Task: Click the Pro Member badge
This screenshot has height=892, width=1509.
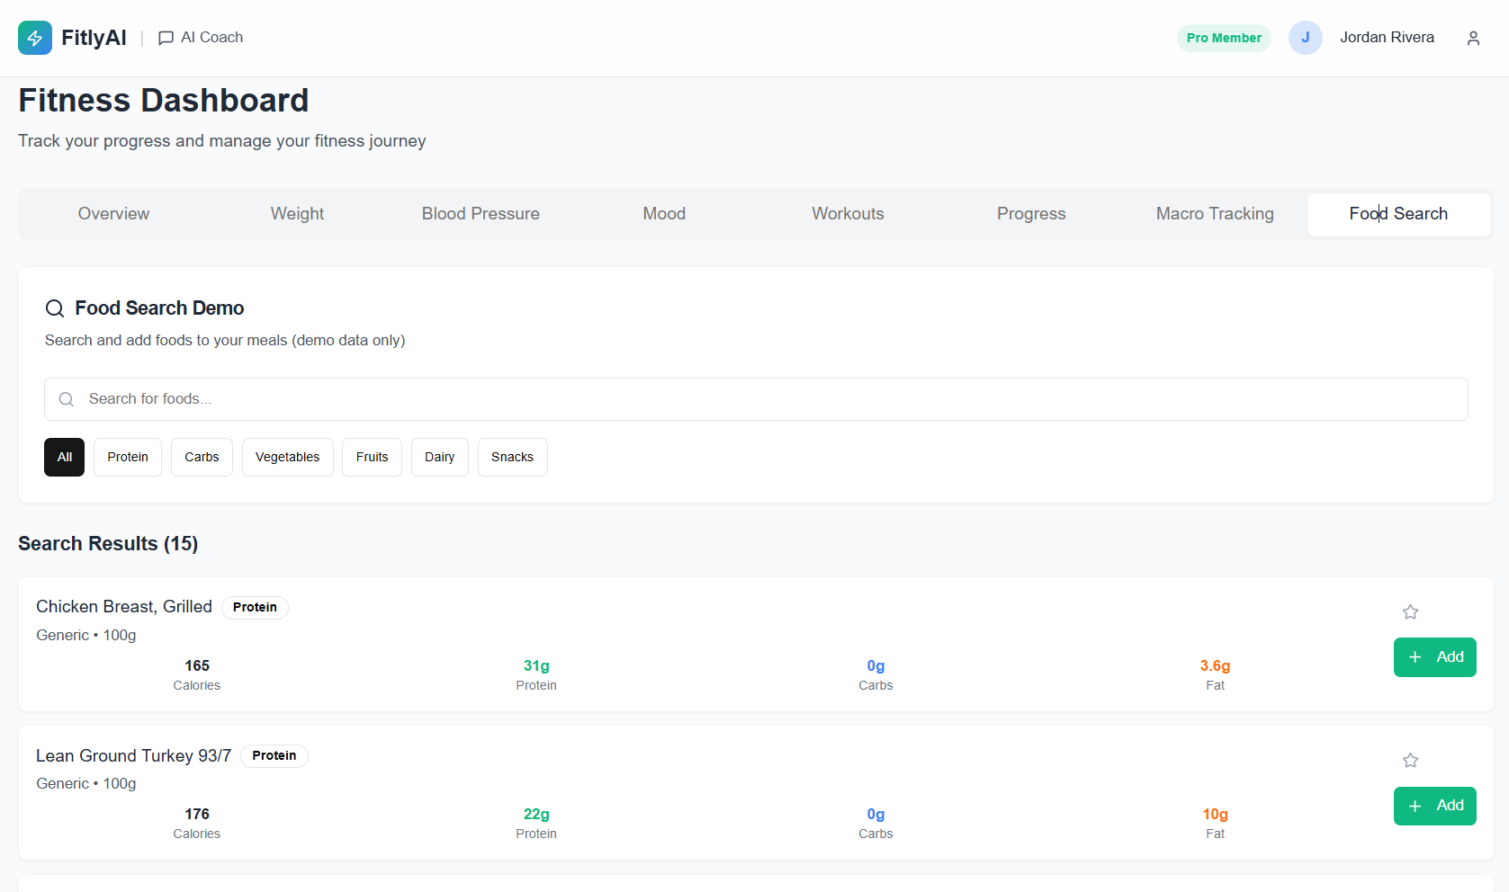Action: (1224, 38)
